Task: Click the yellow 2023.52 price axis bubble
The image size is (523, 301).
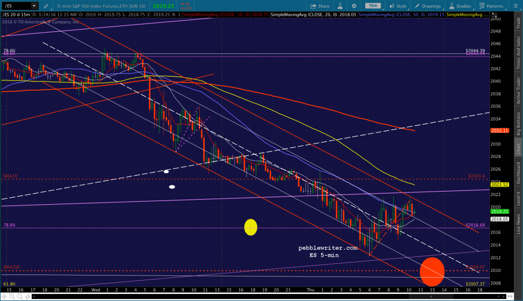Action: pyautogui.click(x=500, y=184)
